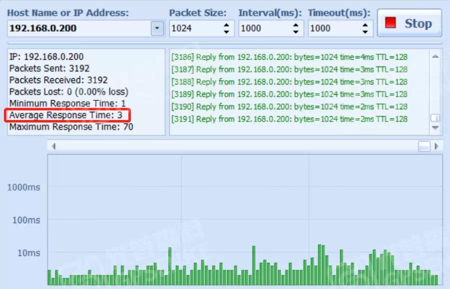Decrease Timeout value with down arrow

(x=366, y=32)
